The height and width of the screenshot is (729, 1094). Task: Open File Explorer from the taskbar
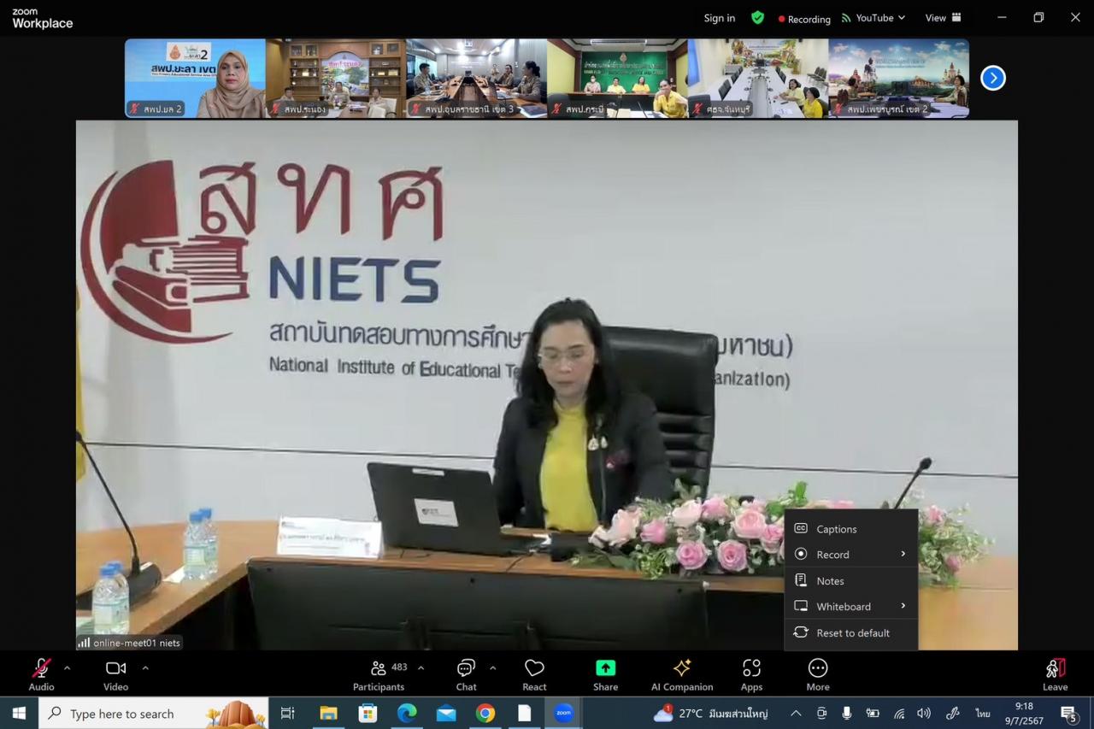coord(328,713)
